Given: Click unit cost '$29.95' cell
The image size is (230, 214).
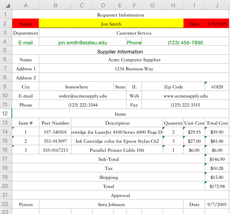Looking at the screenshot, I should 194,132.
